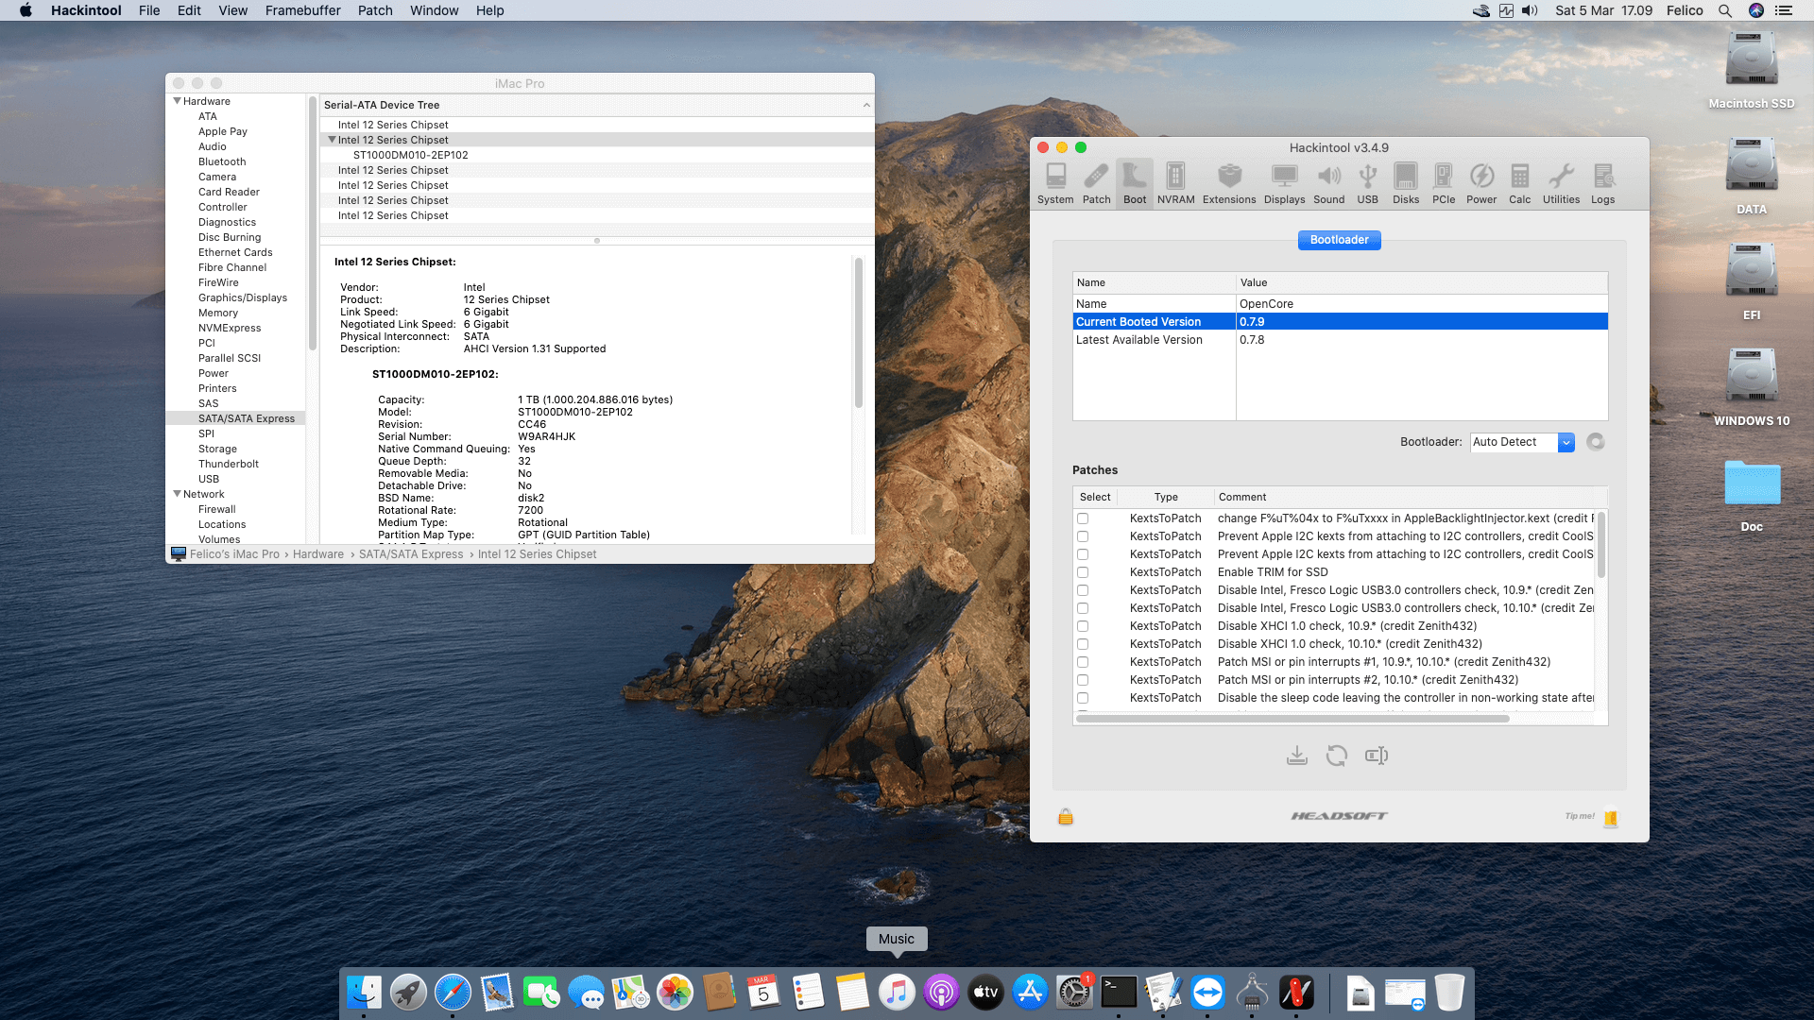Collapse the Hardware tree section
Screen dimensions: 1814x1020
pos(177,101)
